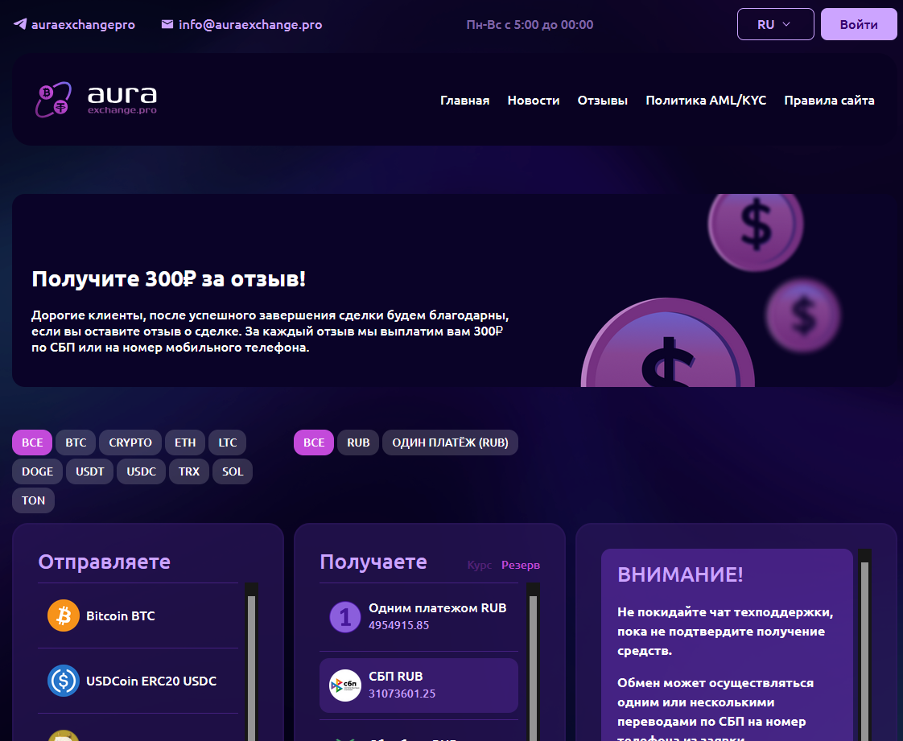This screenshot has height=741, width=903.
Task: Click the Войти login button
Action: point(859,24)
